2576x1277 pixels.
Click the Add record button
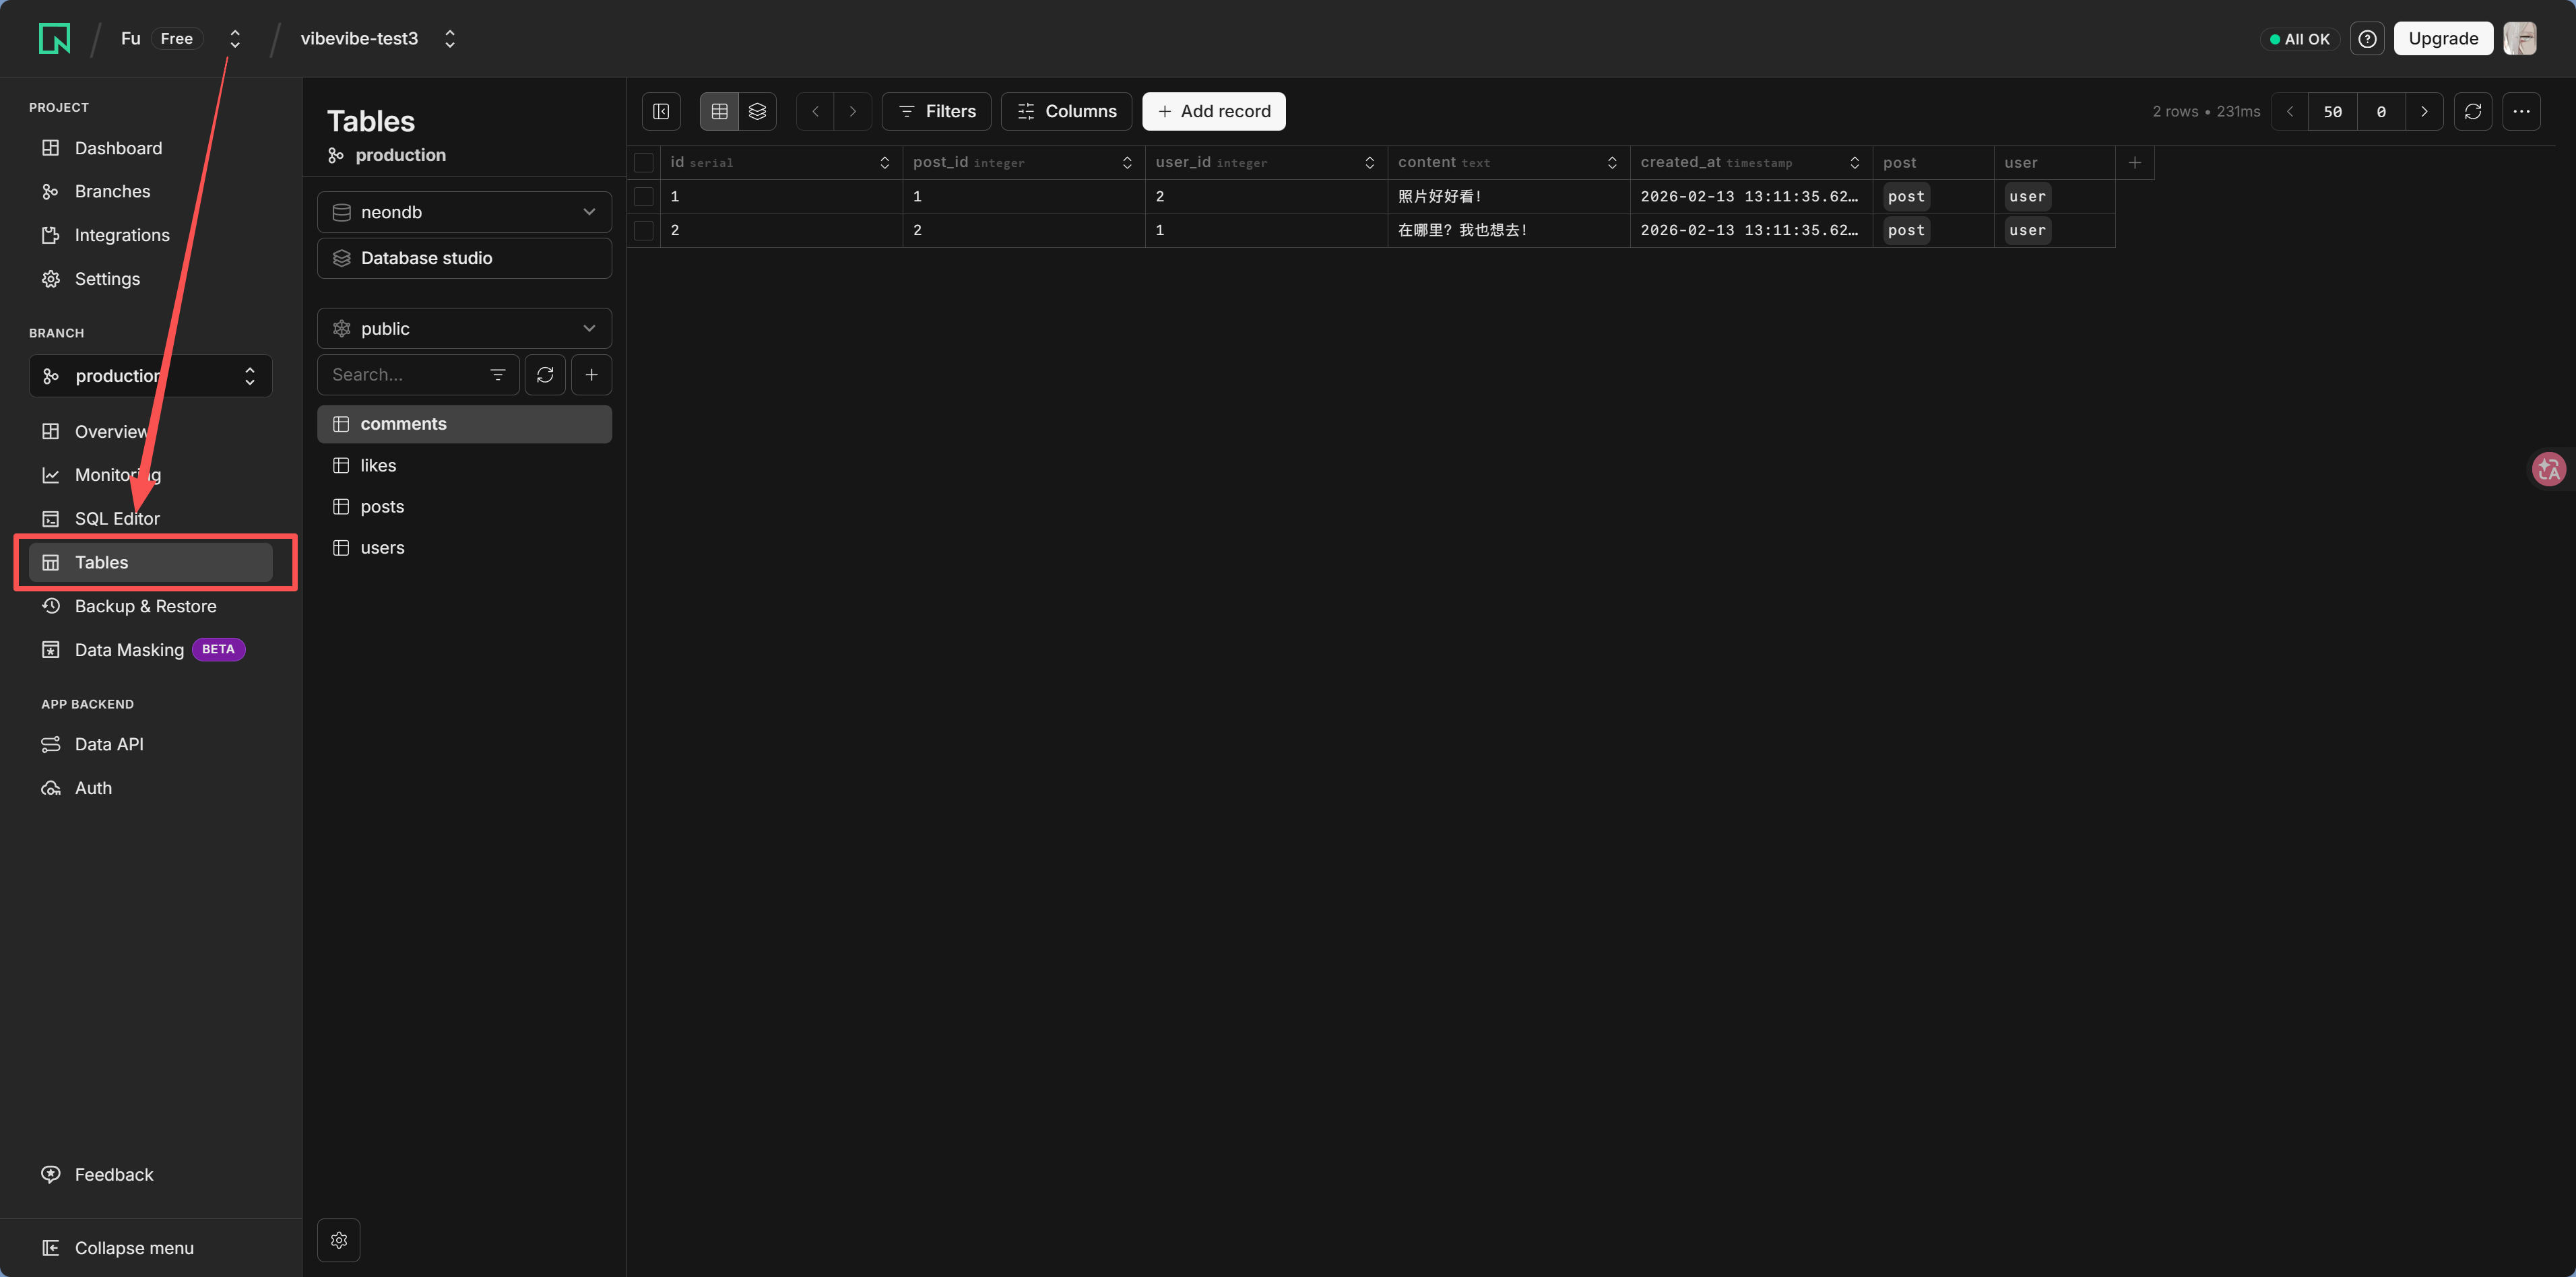[1213, 111]
